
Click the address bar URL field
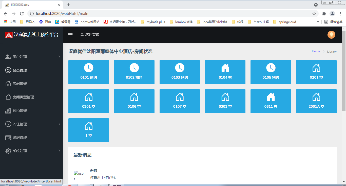tap(172, 14)
